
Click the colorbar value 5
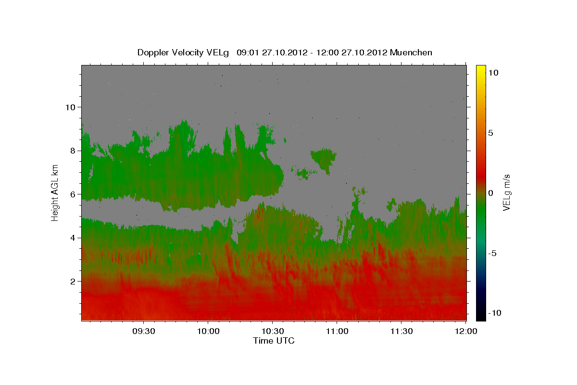[491, 133]
